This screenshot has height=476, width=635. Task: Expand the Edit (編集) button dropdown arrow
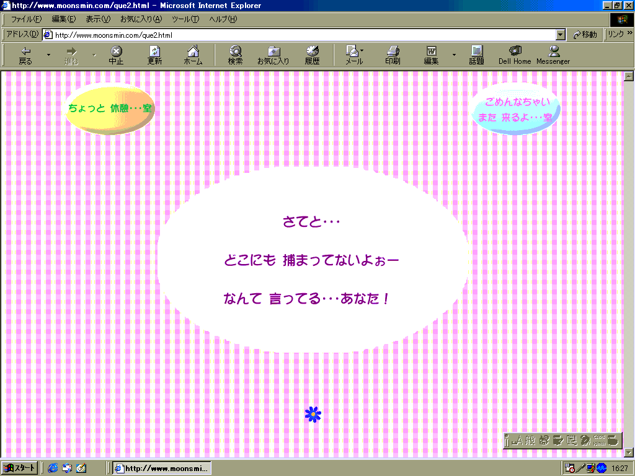[453, 55]
